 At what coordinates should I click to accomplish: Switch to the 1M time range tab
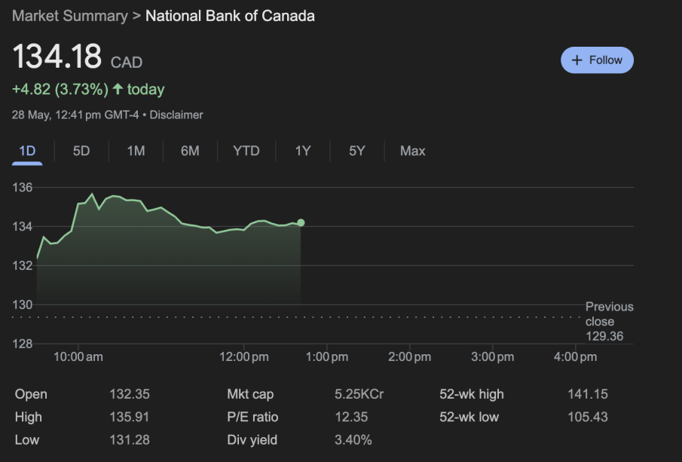click(136, 151)
